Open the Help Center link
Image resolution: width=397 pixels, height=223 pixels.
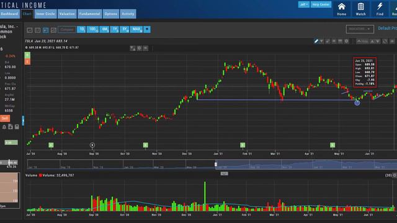321,4
